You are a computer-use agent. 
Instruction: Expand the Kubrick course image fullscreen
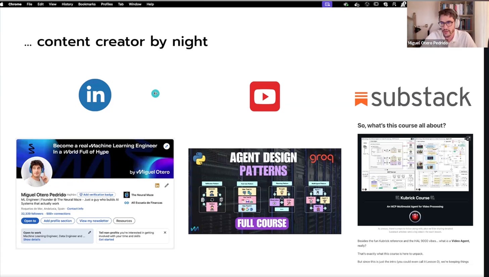[469, 138]
